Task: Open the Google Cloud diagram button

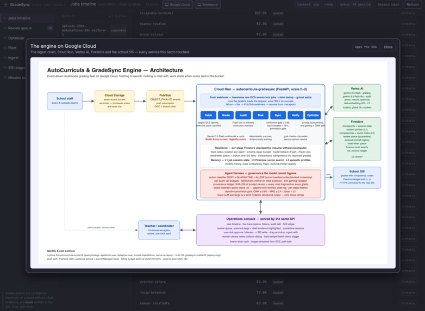Action: [178, 4]
